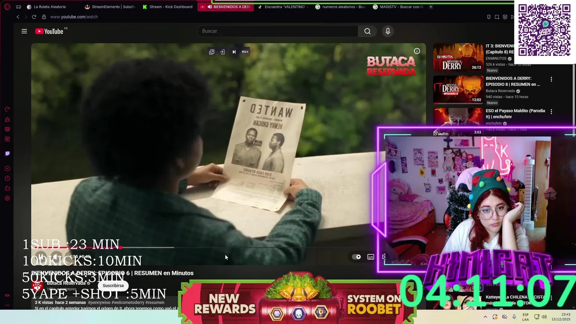The width and height of the screenshot is (576, 324).
Task: Open the taskbar volume speaker icon
Action: [544, 317]
